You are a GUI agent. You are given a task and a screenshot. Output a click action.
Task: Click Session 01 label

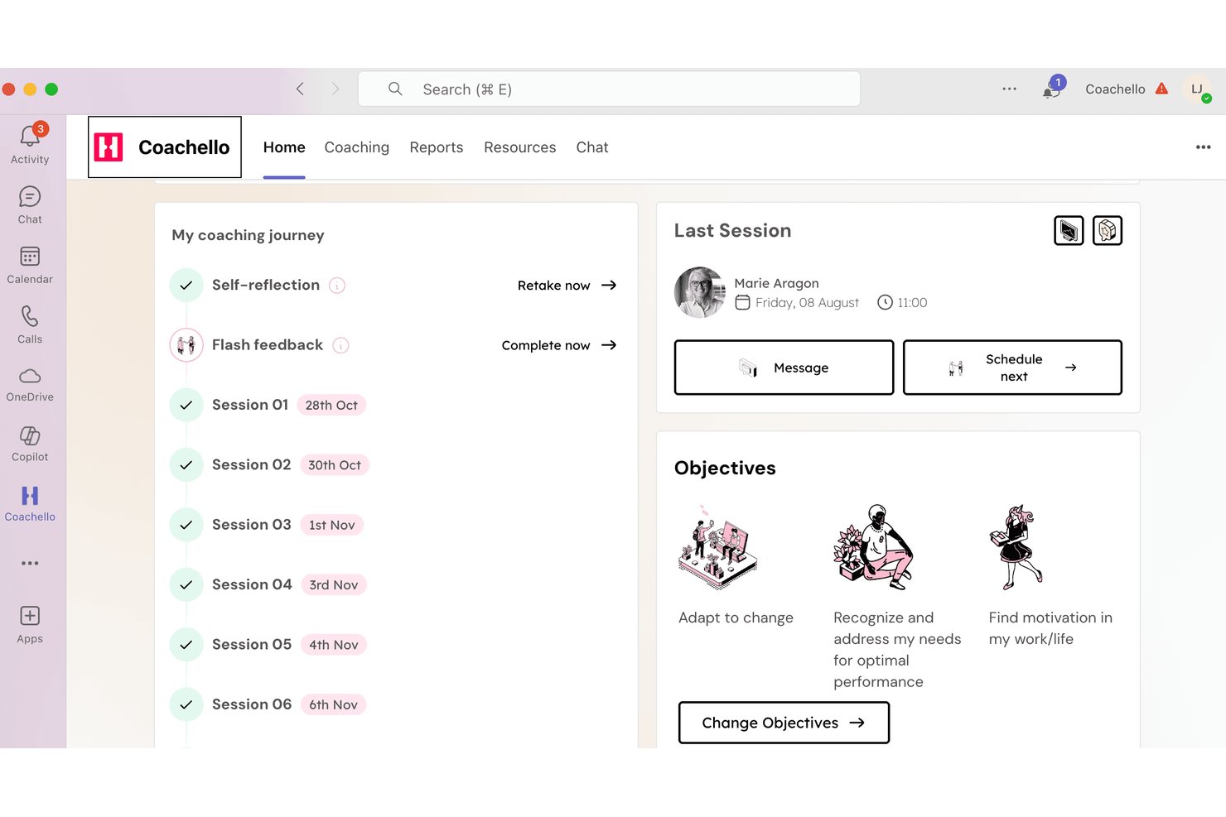click(x=250, y=405)
